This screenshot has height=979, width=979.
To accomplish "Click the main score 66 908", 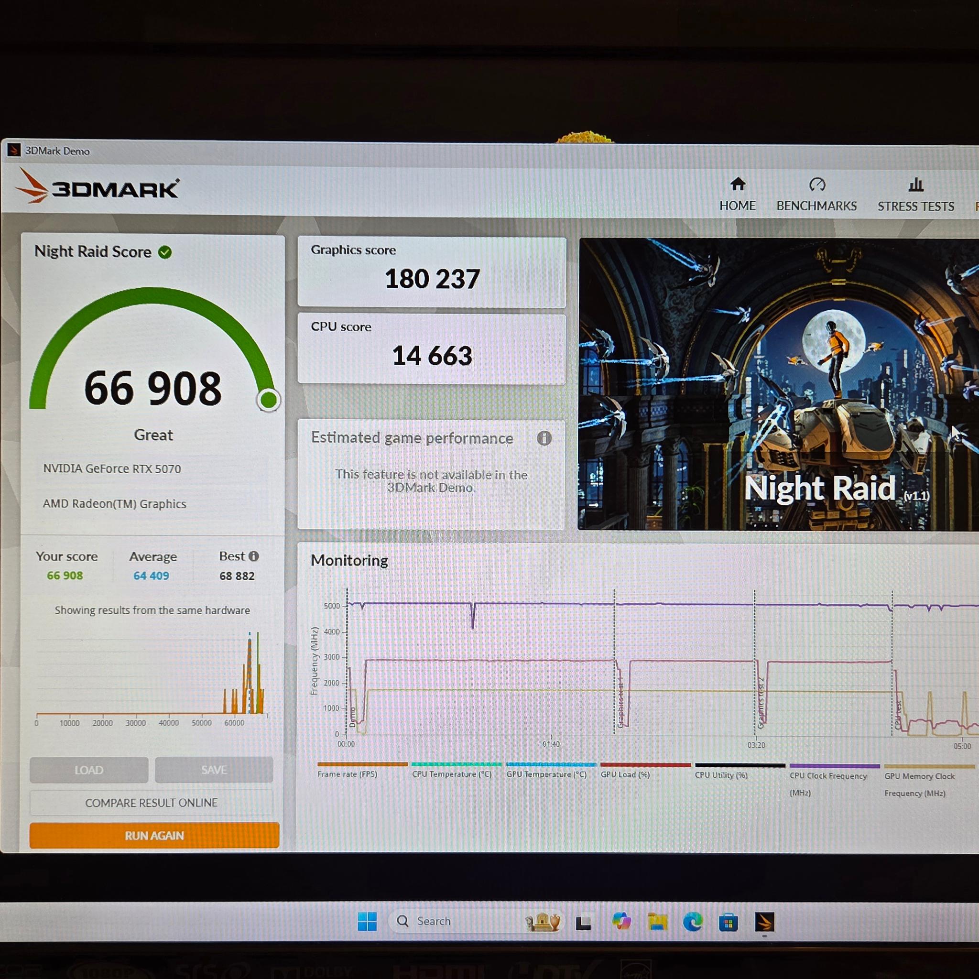I will click(152, 388).
